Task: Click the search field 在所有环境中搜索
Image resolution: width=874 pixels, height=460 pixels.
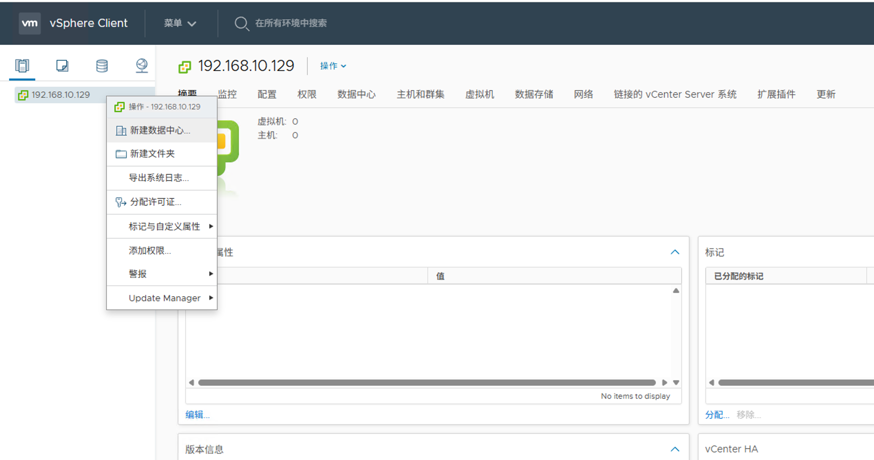Action: (x=291, y=23)
